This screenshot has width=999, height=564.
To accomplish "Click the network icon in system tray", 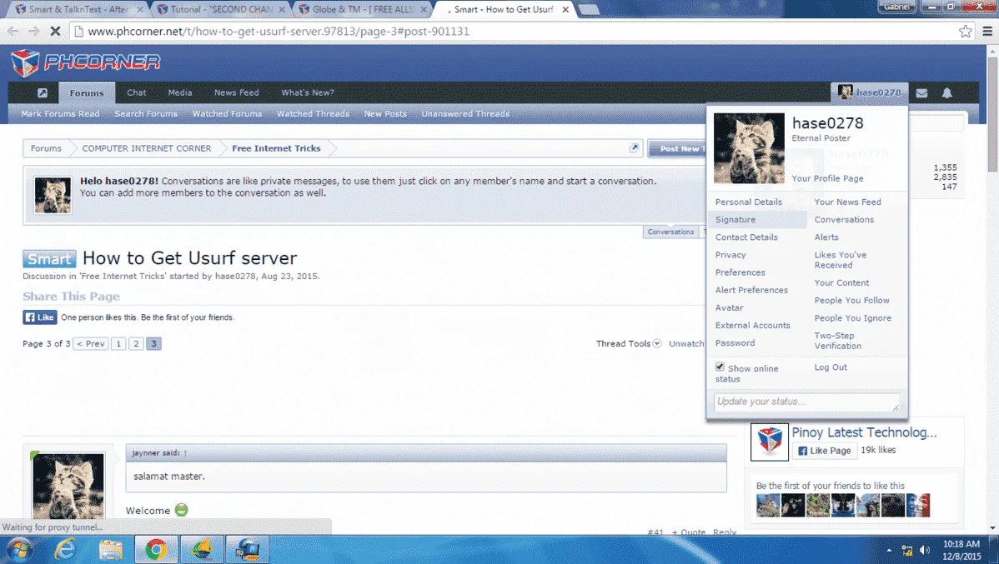I will (x=906, y=550).
